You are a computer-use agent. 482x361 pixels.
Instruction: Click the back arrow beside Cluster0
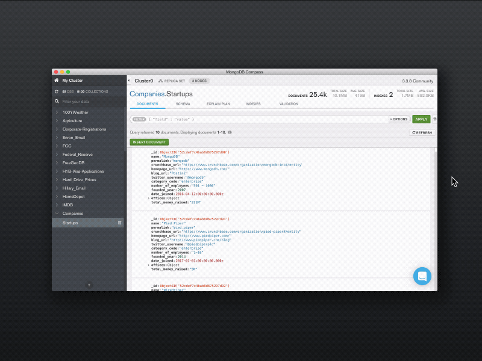tap(128, 80)
